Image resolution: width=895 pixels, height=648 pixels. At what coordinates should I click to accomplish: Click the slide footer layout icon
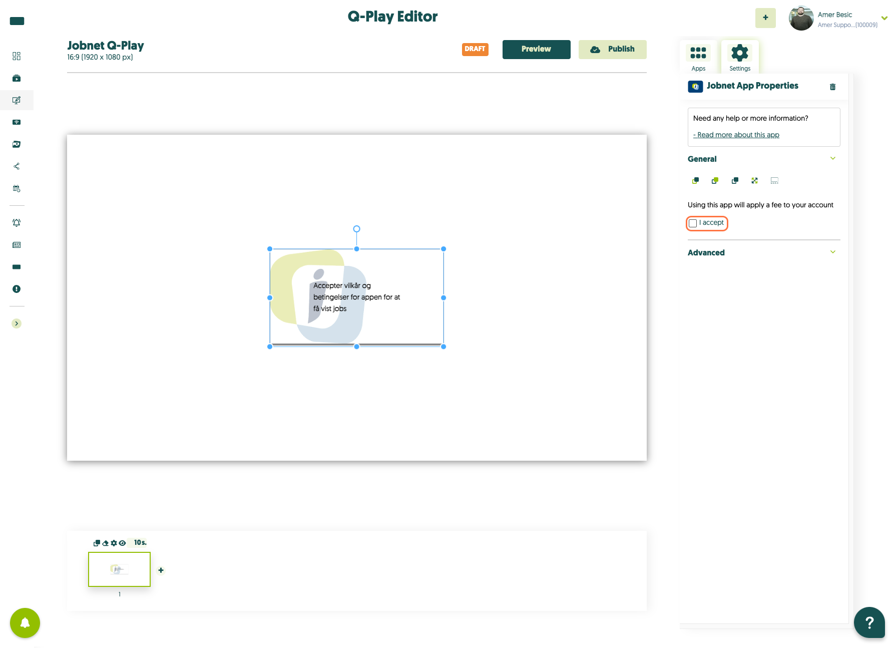coord(774,181)
